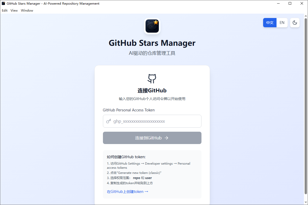Screen dimensions: 308x205
Task: Click the maximize window button
Action: (290, 3)
